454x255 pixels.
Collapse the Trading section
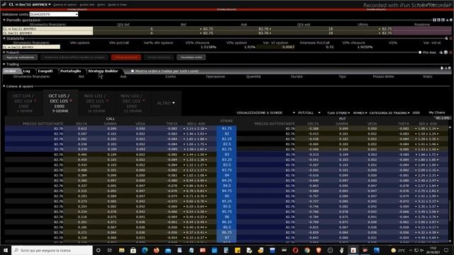coord(4,64)
